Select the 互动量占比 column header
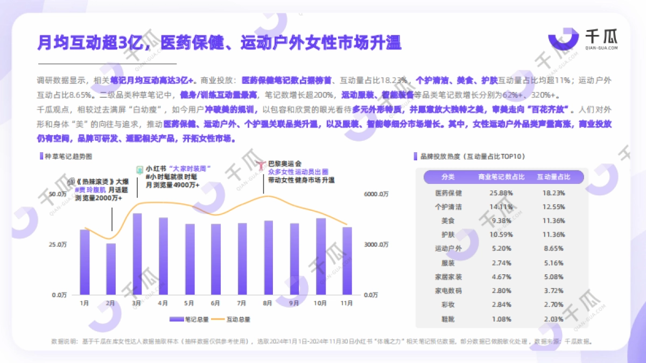Screen dimensions: 646x363 tap(553, 177)
